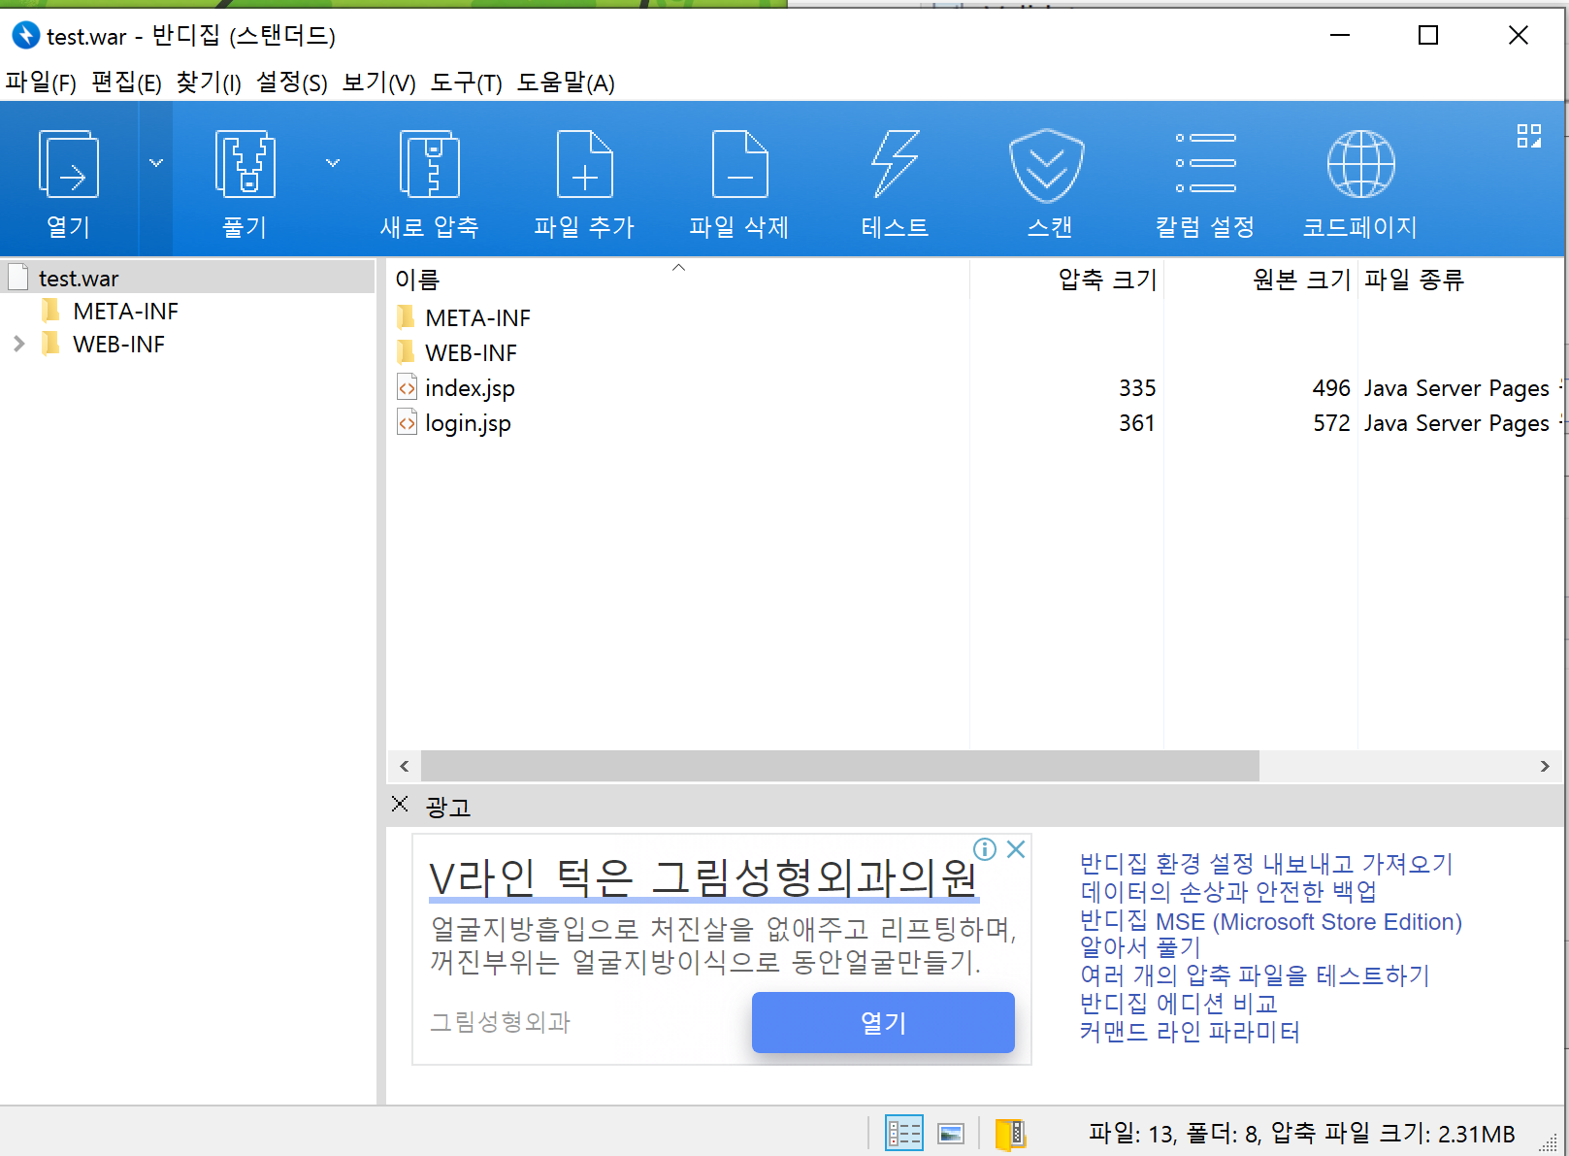Viewport: 1569px width, 1156px height.
Task: Maximize the Bandizip window
Action: [x=1428, y=36]
